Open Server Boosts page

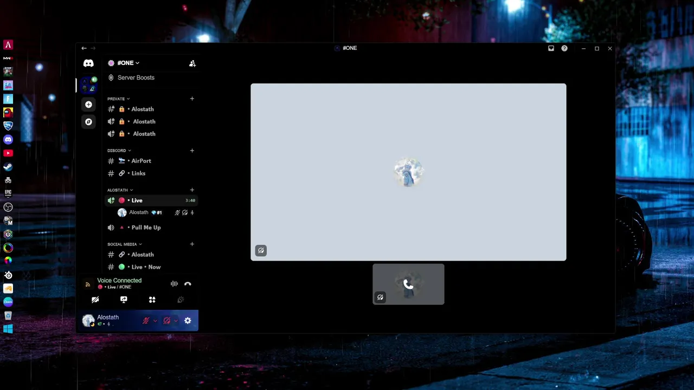pyautogui.click(x=151, y=77)
